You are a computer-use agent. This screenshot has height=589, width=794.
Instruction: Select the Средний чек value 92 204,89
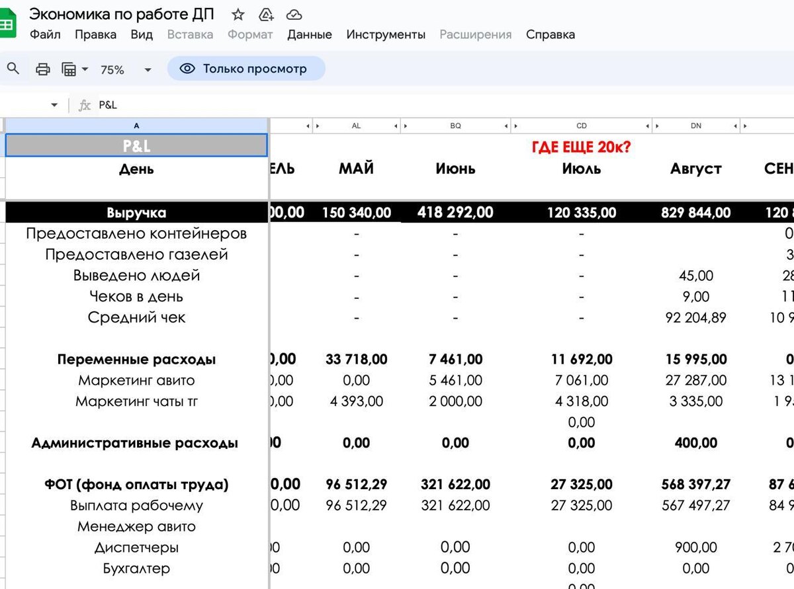[x=696, y=317]
